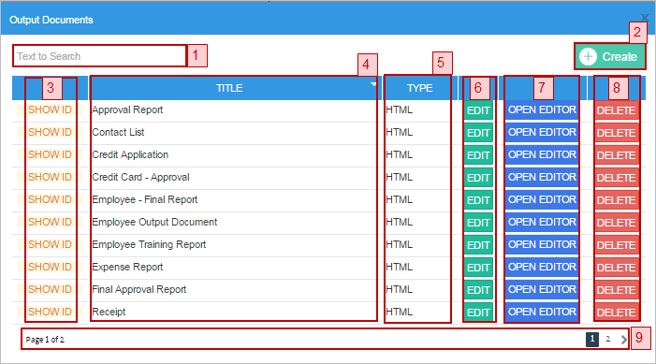Open editor for Final Approval Report
The image size is (656, 364).
542,289
